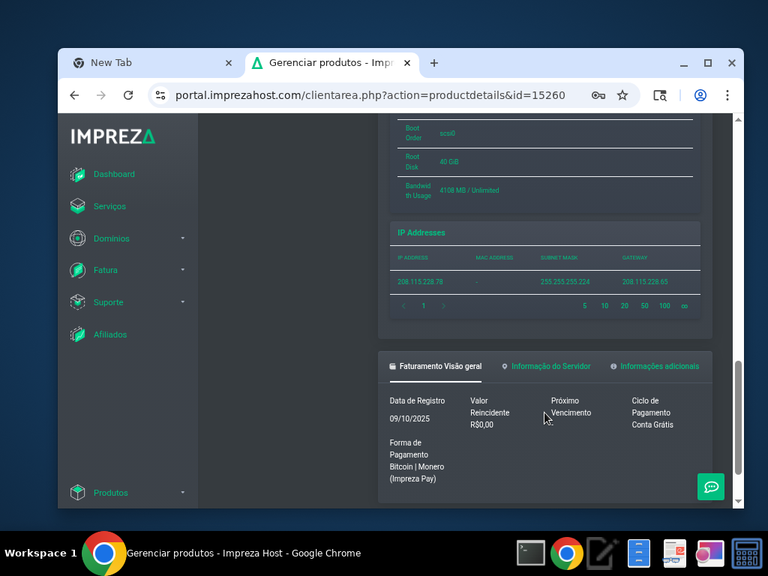Show 20 entries per page

[x=625, y=306]
